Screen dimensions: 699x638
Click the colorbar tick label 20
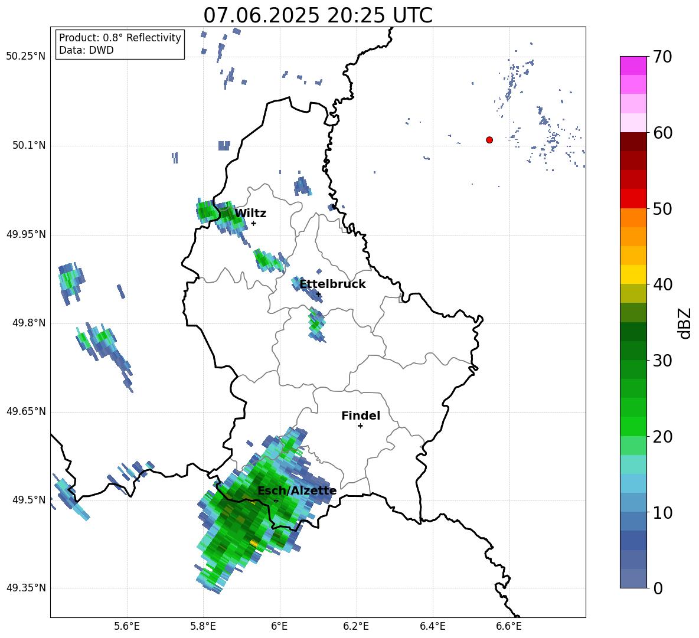click(x=662, y=437)
